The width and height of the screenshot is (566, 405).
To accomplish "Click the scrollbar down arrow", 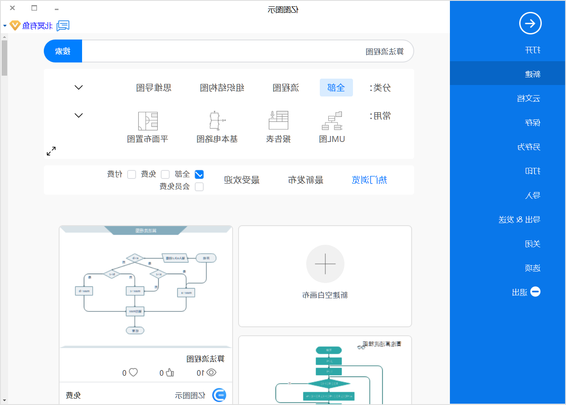I will click(x=4, y=400).
